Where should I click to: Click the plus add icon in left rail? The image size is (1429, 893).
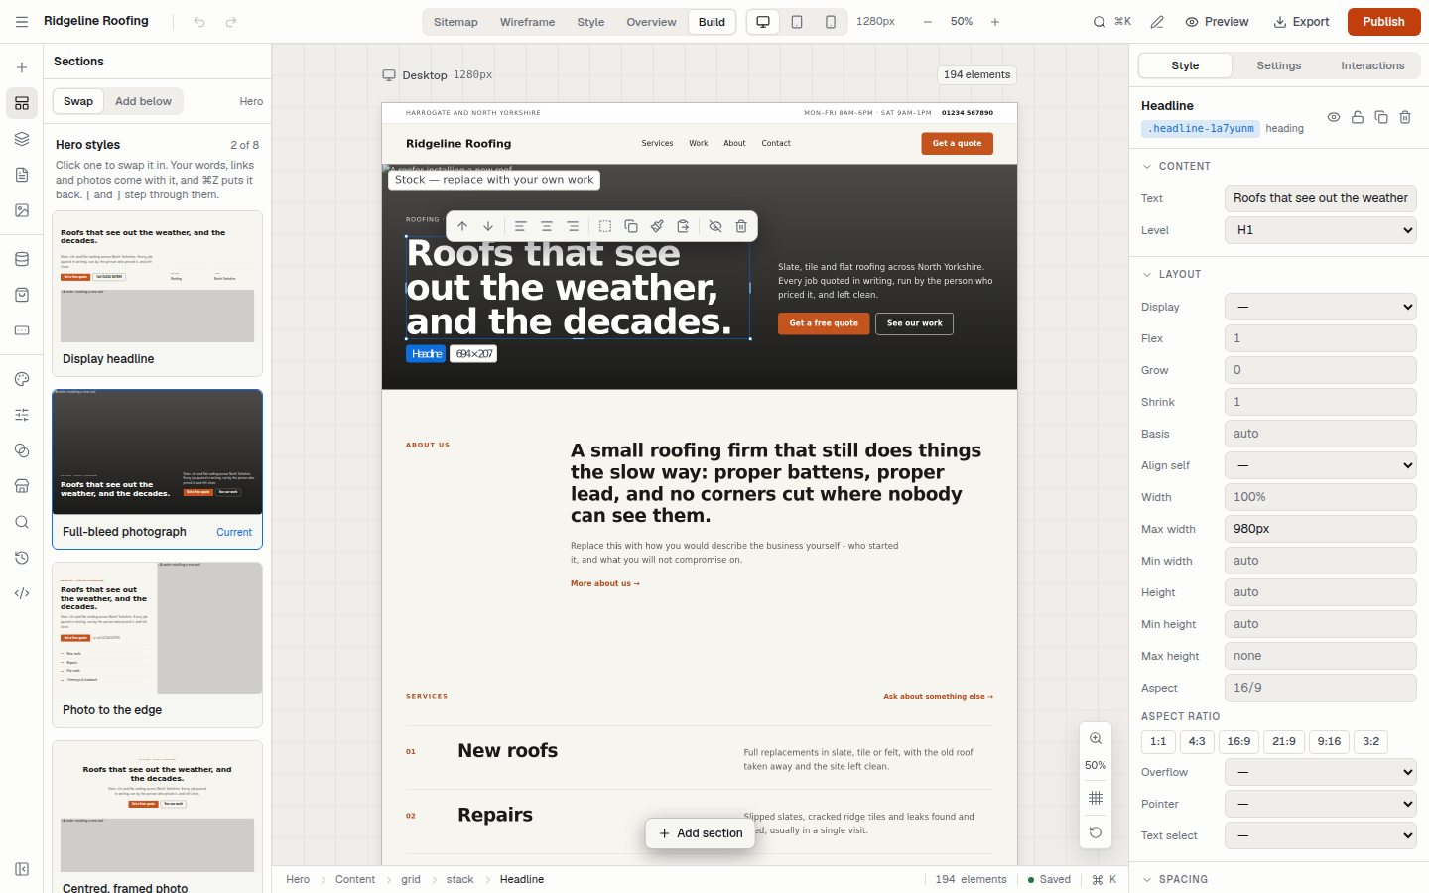coord(22,67)
